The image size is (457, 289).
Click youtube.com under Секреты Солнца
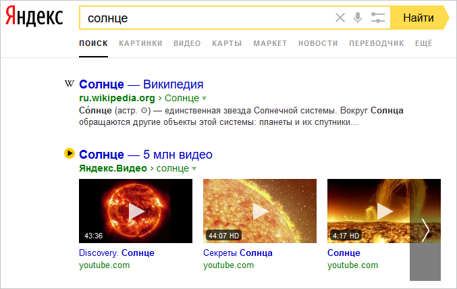228,265
